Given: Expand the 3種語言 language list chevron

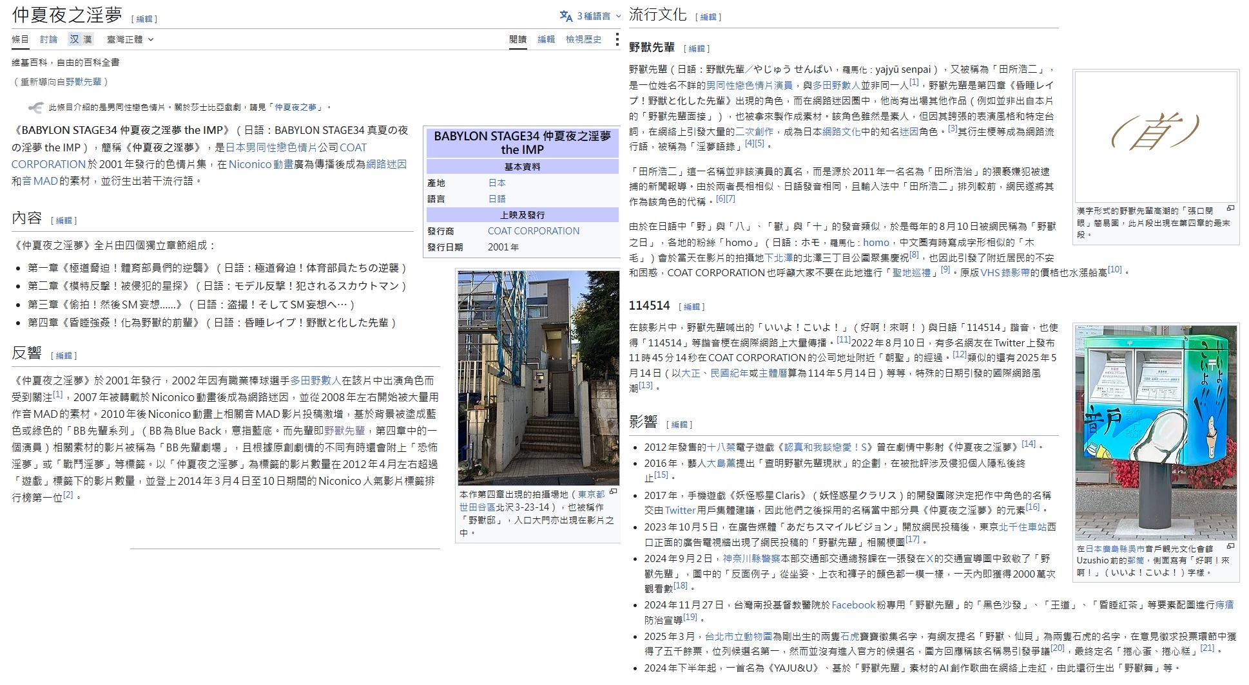Looking at the screenshot, I should click(x=618, y=16).
